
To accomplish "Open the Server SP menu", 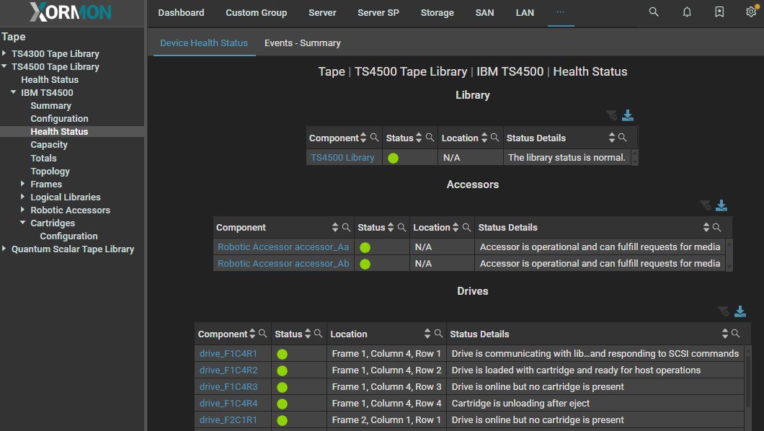I will tap(378, 13).
